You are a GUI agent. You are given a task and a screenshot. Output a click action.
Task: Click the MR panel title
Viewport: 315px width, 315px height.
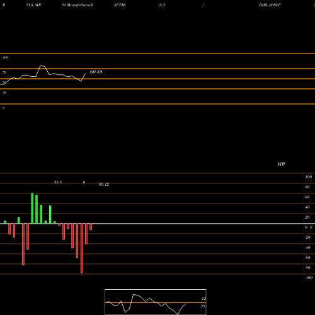click(x=281, y=164)
